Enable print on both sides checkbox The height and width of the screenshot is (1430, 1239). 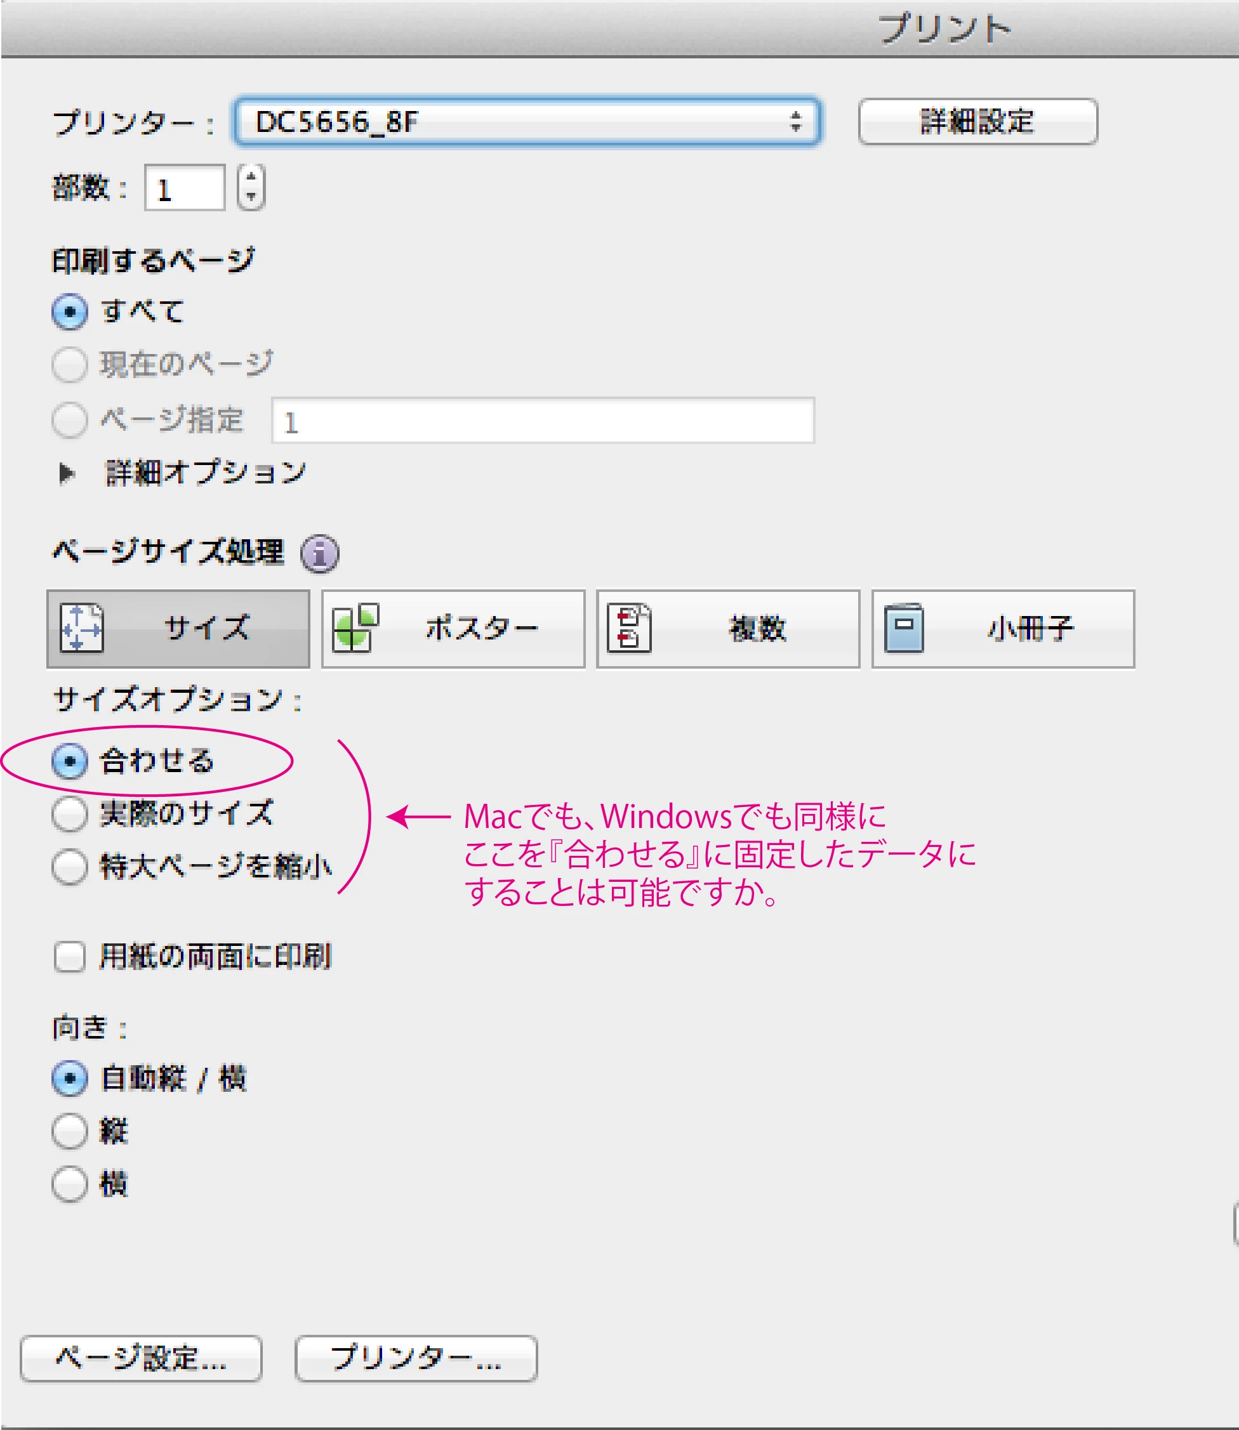click(x=70, y=957)
